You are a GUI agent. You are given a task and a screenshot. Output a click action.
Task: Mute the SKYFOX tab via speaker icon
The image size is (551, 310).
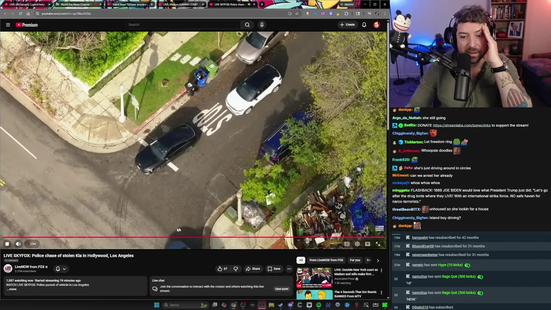click(x=249, y=4)
